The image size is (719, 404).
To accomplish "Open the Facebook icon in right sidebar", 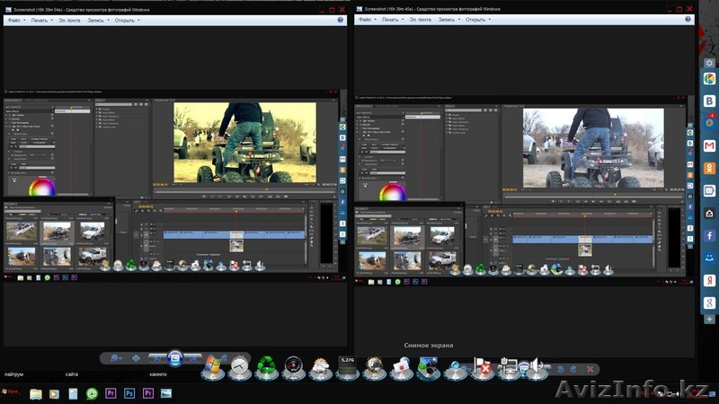I will coord(708,235).
